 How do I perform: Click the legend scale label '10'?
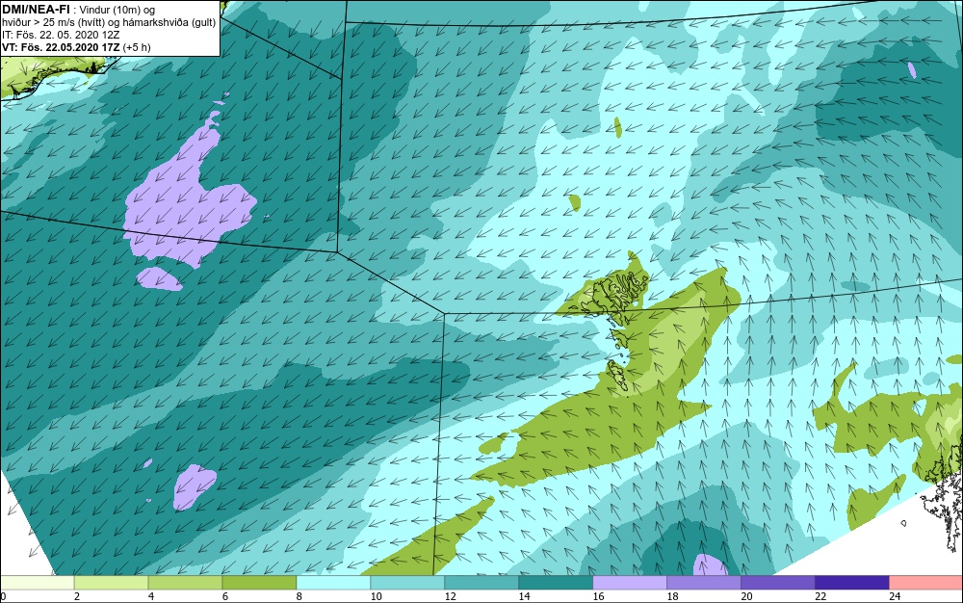[376, 596]
